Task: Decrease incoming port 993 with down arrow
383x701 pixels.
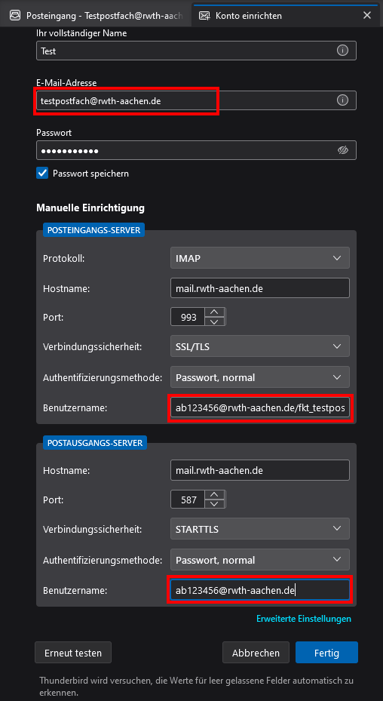Action: coord(215,322)
